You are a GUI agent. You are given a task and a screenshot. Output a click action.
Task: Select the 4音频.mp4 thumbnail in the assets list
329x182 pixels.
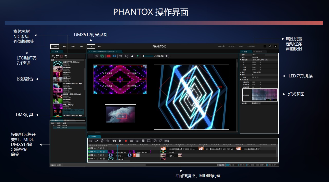[x=58, y=68]
